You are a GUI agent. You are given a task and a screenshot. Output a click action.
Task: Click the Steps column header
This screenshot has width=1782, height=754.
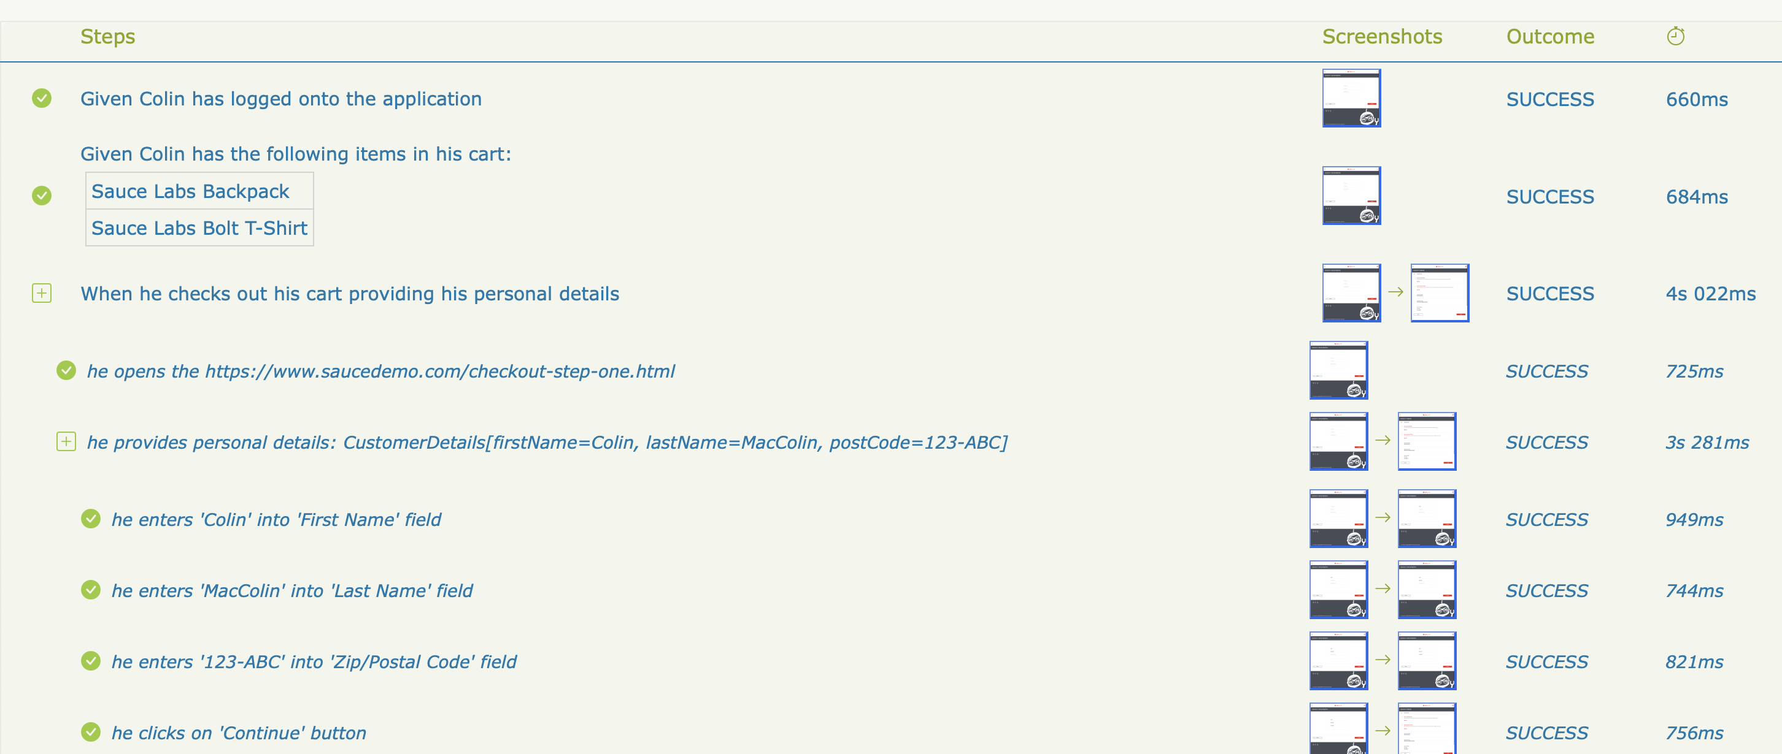107,37
